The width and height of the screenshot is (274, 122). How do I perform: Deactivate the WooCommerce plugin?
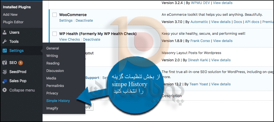(84, 20)
